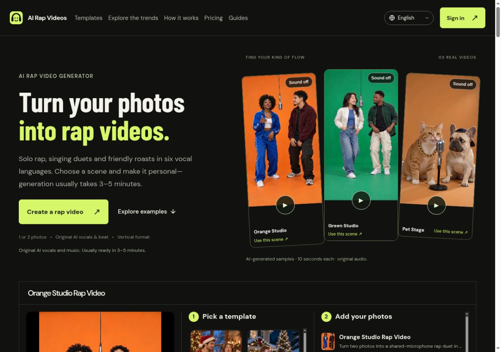This screenshot has width=501, height=352.
Task: Select the Christmas tree template thumbnail
Action: coord(273,341)
